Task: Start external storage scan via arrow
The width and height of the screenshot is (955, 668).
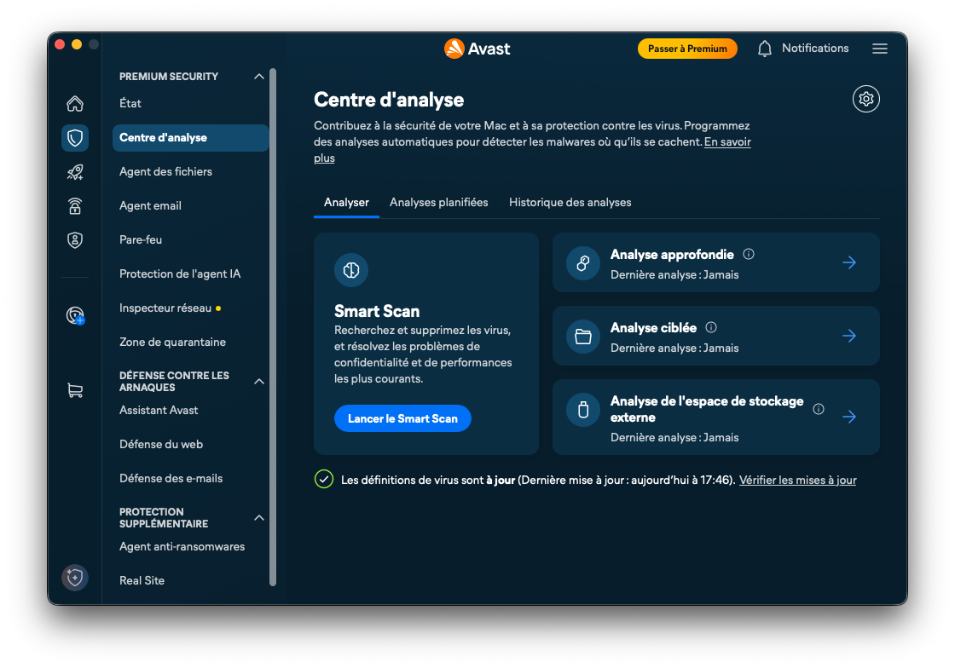Action: pos(849,417)
